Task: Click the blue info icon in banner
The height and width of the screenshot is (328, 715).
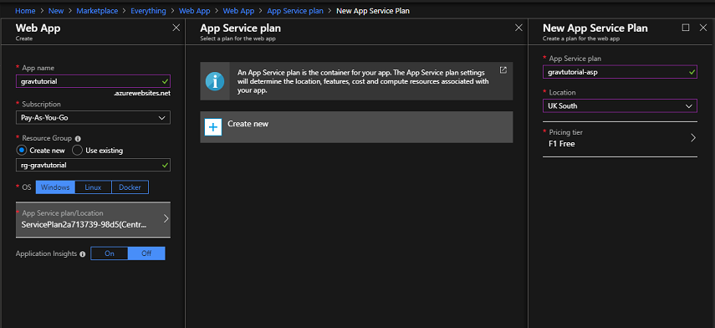Action: (215, 81)
